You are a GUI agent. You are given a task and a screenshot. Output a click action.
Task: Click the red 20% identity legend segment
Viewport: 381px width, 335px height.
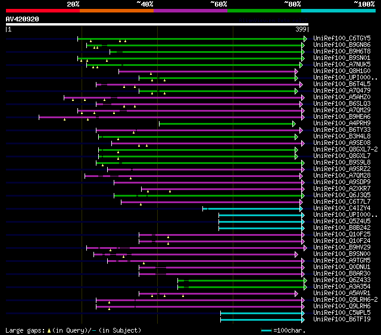(x=43, y=11)
